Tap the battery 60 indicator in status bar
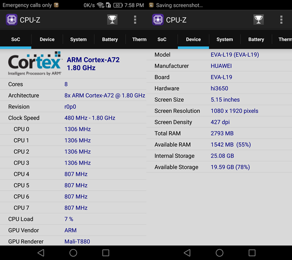This screenshot has height=260, width=292. pos(118,5)
